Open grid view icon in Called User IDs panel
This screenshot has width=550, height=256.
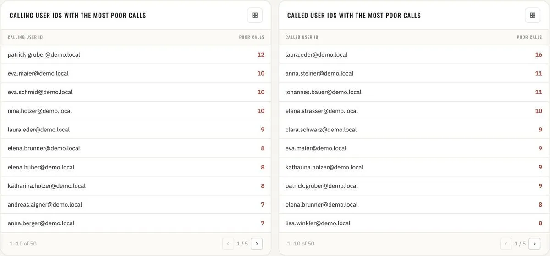pos(533,15)
